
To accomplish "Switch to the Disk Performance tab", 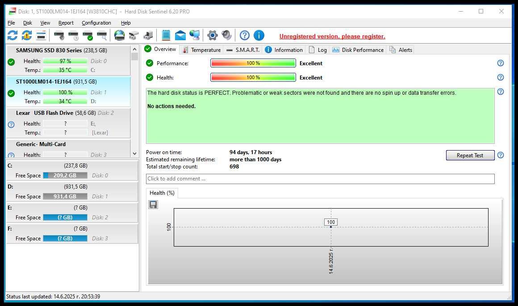I will 358,50.
